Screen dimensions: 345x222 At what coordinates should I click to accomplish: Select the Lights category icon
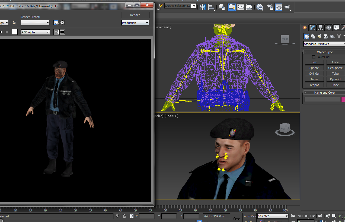click(320, 36)
